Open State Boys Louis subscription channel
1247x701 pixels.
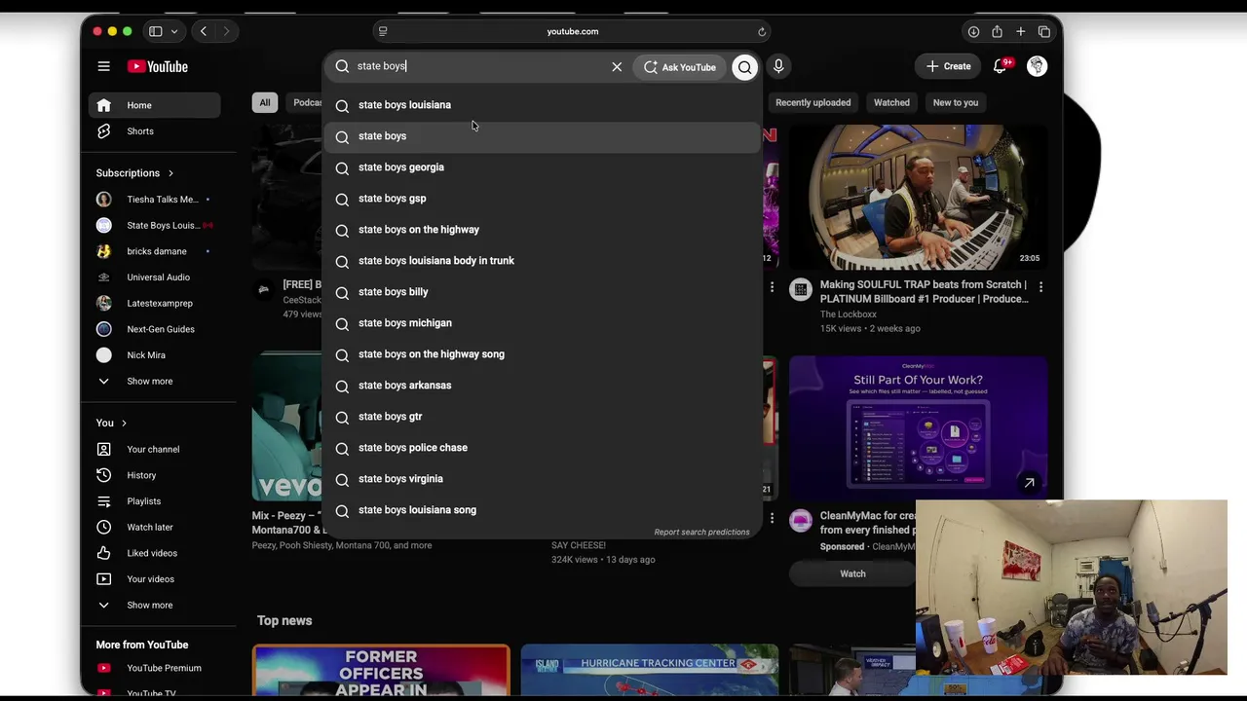tap(154, 226)
